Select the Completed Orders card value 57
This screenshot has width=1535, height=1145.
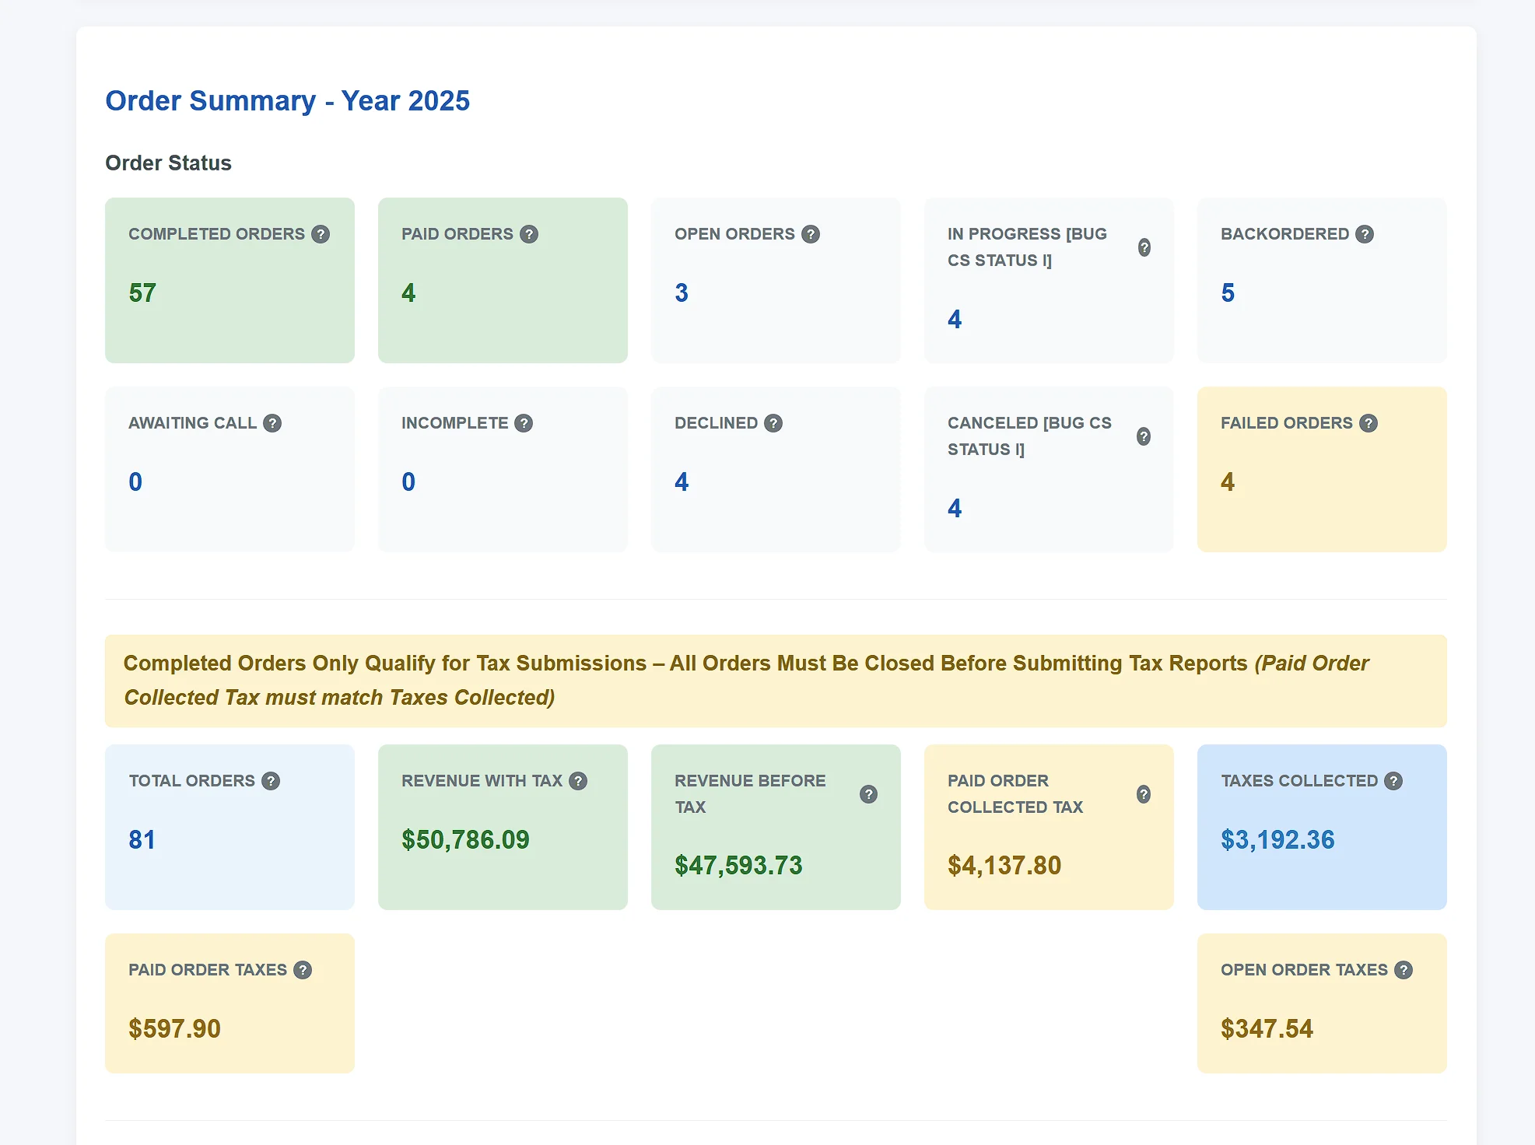tap(142, 293)
